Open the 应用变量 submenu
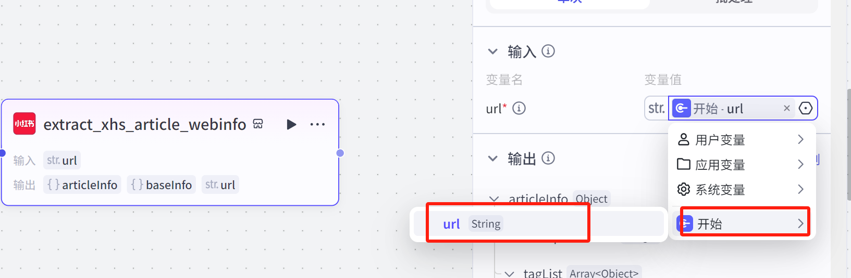Viewport: 851px width, 278px height. 742,164
